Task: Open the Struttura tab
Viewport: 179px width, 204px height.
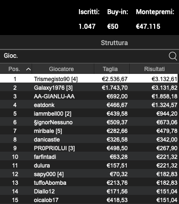Action: (x=114, y=43)
